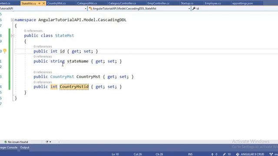The width and height of the screenshot is (278, 156).
Task: Click the lightbulb quick actions icon
Action: point(5,51)
